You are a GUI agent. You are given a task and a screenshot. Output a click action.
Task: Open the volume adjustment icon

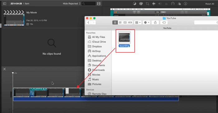point(160,4)
